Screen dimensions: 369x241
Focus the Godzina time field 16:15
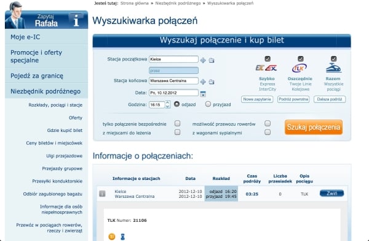[157, 104]
